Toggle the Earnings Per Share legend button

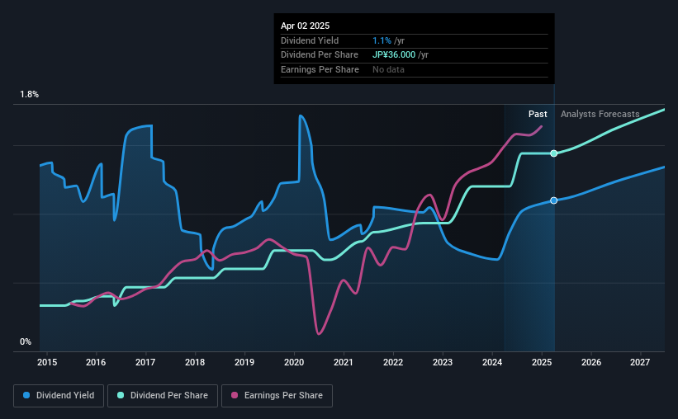click(x=277, y=396)
